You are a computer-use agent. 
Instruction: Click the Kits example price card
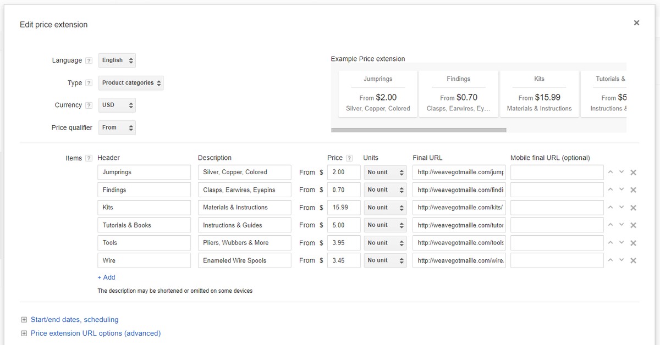pyautogui.click(x=540, y=94)
